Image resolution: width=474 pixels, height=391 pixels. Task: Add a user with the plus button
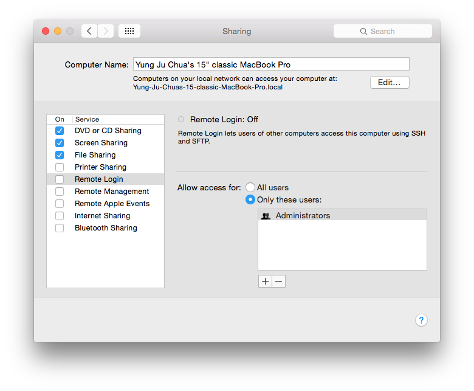[265, 281]
